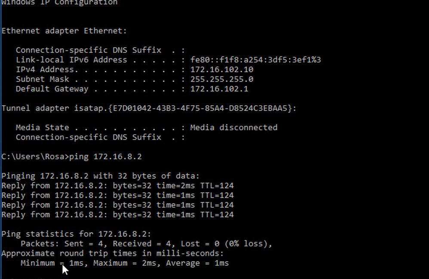The height and width of the screenshot is (279, 429).
Task: Click the last 'Reply from 172.16.8.2' line
Action: (x=118, y=215)
